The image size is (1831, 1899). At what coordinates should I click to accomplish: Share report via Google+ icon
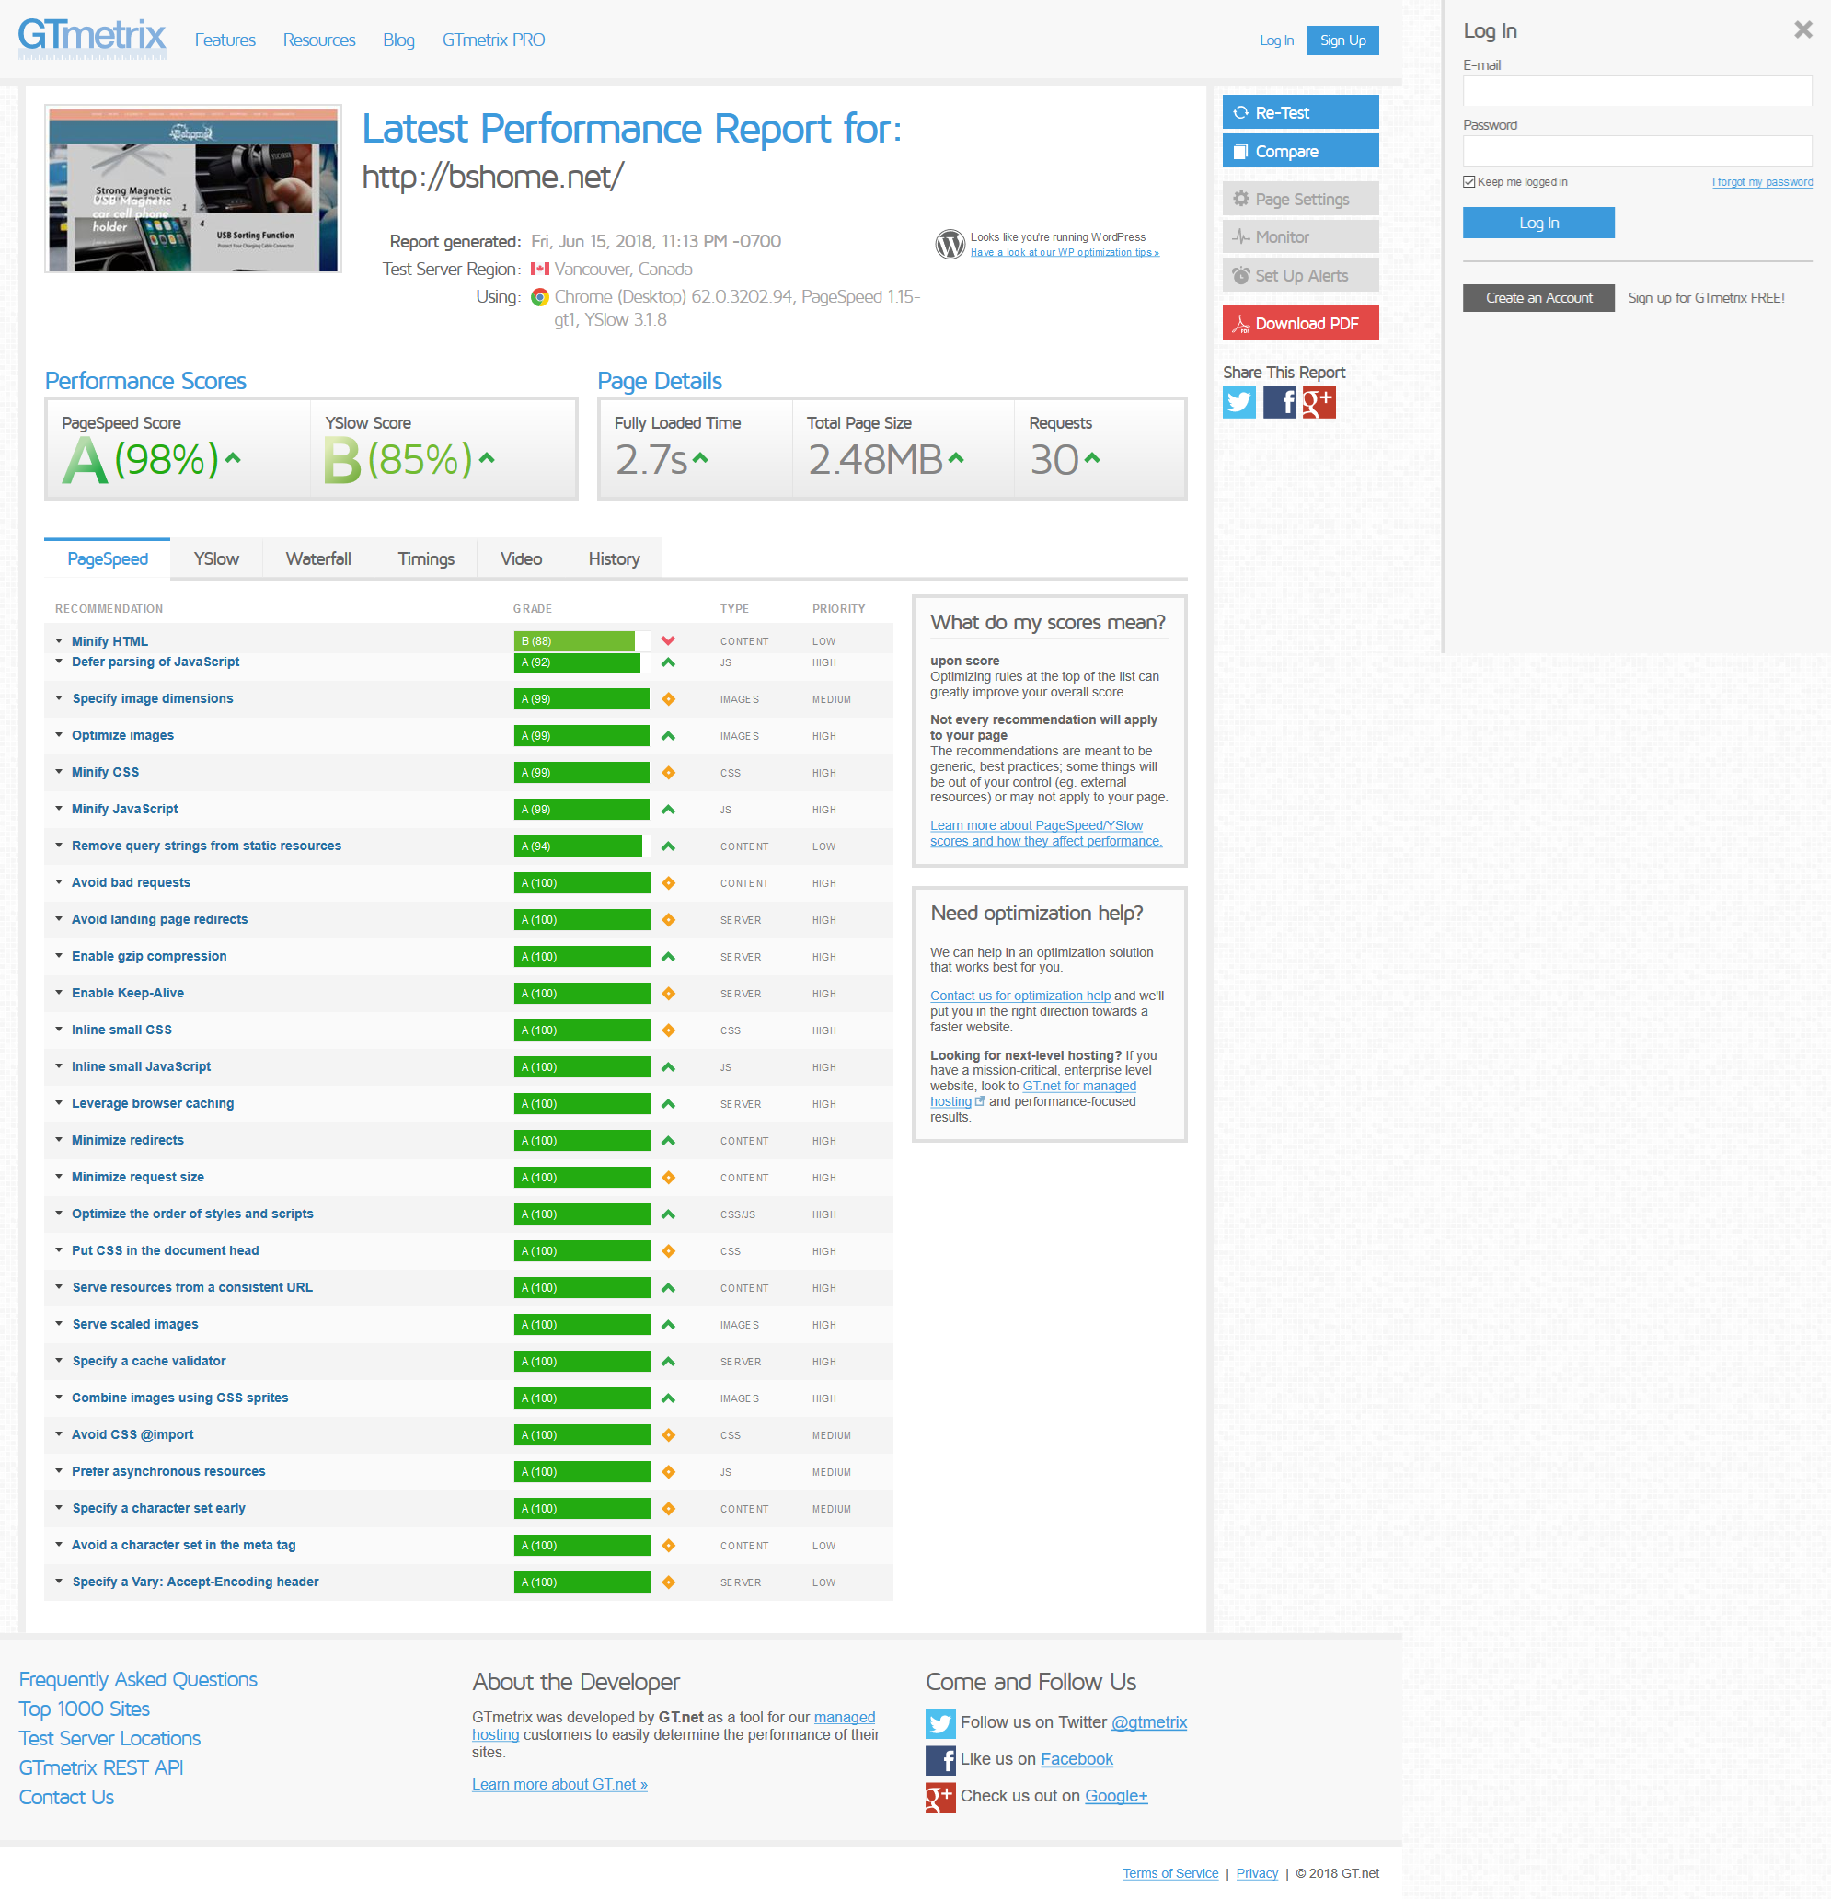coord(1319,402)
